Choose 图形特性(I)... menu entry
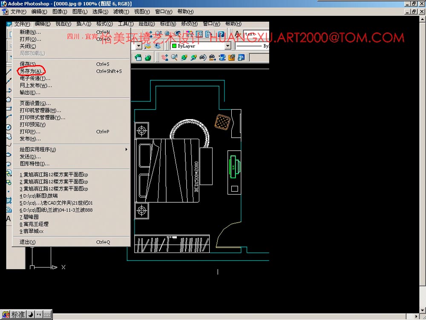The width and height of the screenshot is (426, 320). pos(71,164)
